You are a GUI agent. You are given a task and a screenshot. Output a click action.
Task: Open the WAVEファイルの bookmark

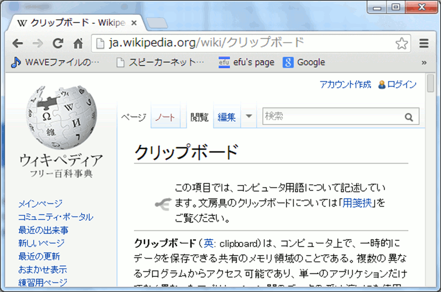(x=56, y=63)
